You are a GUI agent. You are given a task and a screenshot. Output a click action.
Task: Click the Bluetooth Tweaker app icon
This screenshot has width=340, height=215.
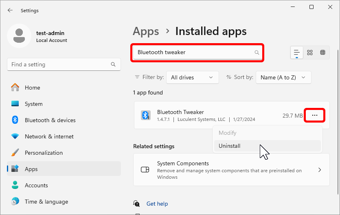pos(145,115)
